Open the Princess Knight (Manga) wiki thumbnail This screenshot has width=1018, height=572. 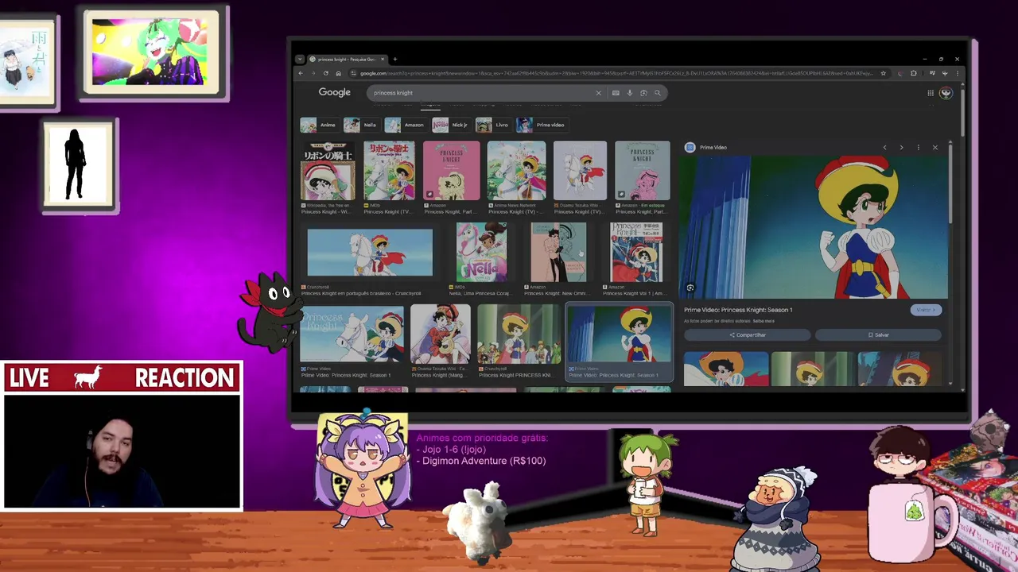point(441,334)
